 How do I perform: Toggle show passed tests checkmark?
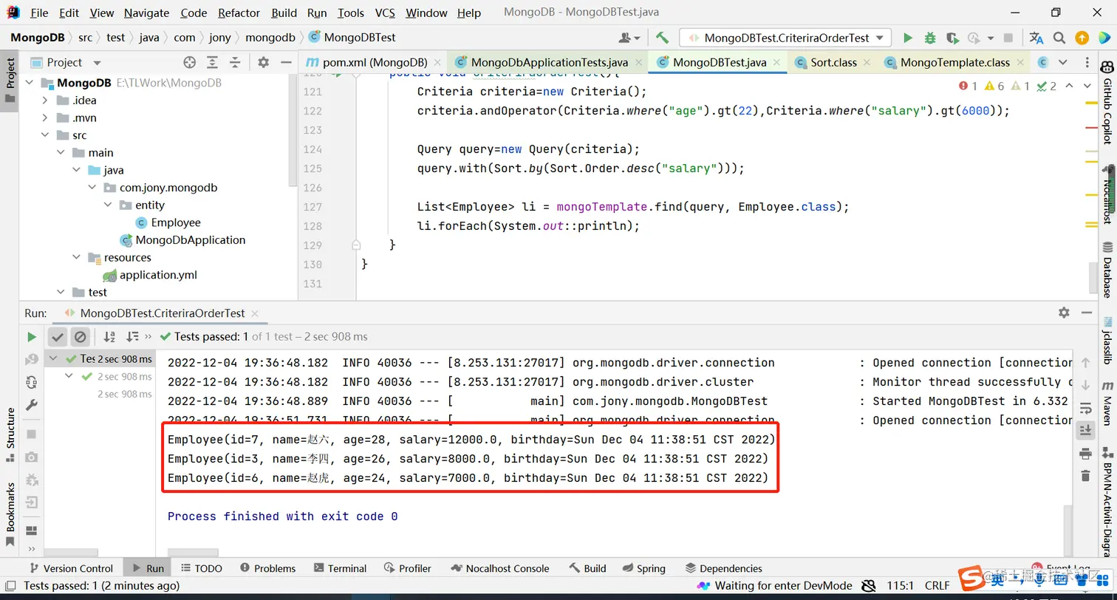pos(58,337)
